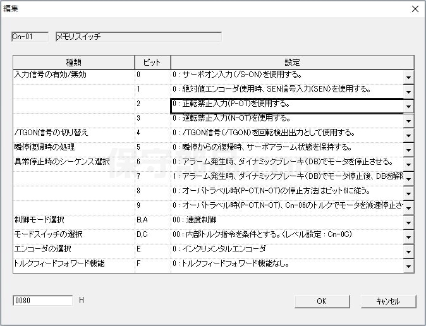This screenshot has height=326, width=426.
Task: Expand the bit 3 N-OT setting dropdown
Action: pyautogui.click(x=408, y=121)
